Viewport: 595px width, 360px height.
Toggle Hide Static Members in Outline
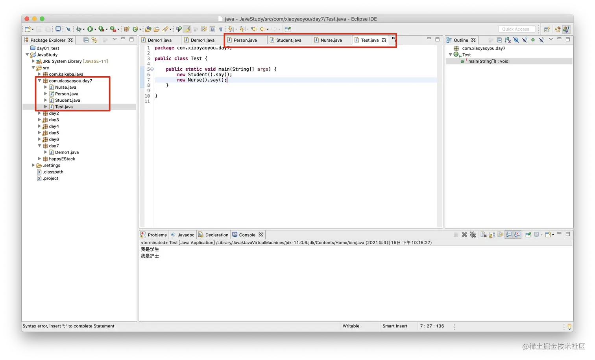point(525,40)
